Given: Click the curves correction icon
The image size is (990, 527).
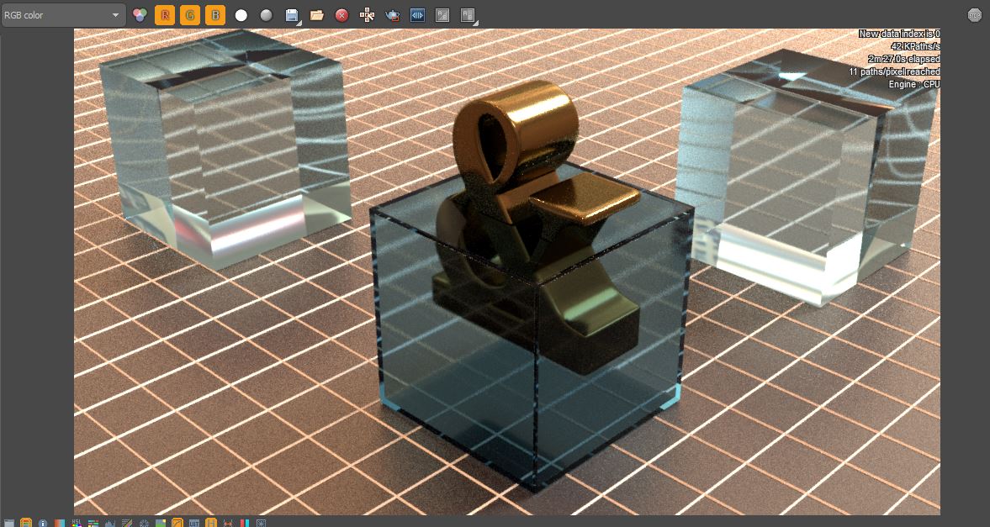Looking at the screenshot, I should tap(127, 523).
